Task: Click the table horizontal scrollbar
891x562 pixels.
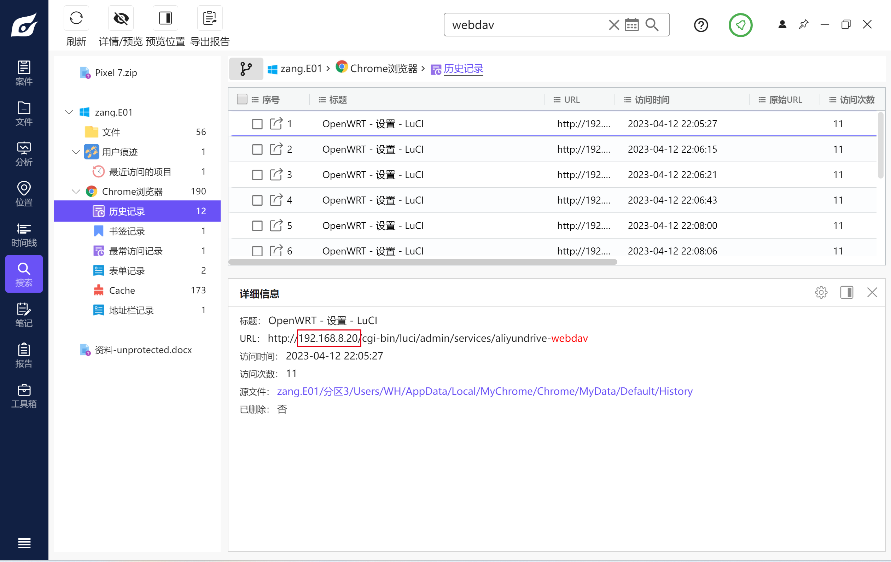Action: coord(423,262)
